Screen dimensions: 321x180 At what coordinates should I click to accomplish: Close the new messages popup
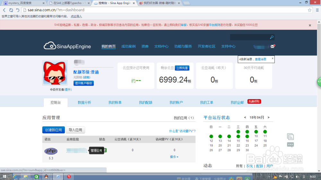point(273,58)
